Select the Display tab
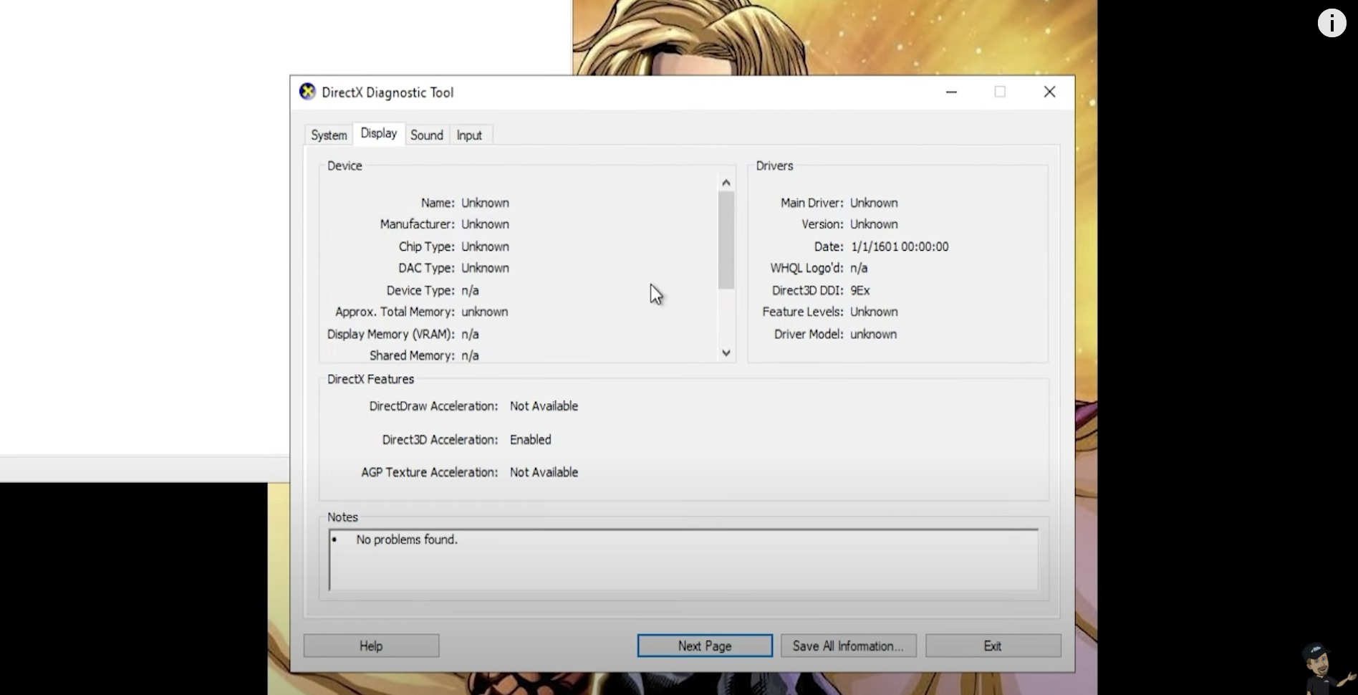Image resolution: width=1358 pixels, height=695 pixels. pyautogui.click(x=378, y=133)
